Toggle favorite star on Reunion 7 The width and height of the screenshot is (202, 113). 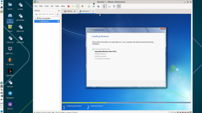pyautogui.click(x=58, y=21)
